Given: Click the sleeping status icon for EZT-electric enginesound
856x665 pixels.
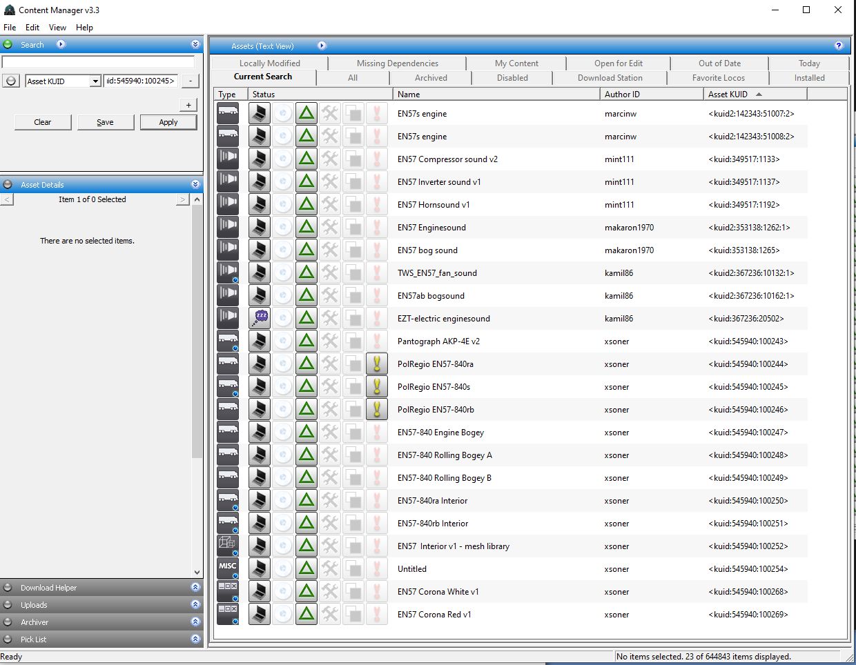Looking at the screenshot, I should pos(260,318).
